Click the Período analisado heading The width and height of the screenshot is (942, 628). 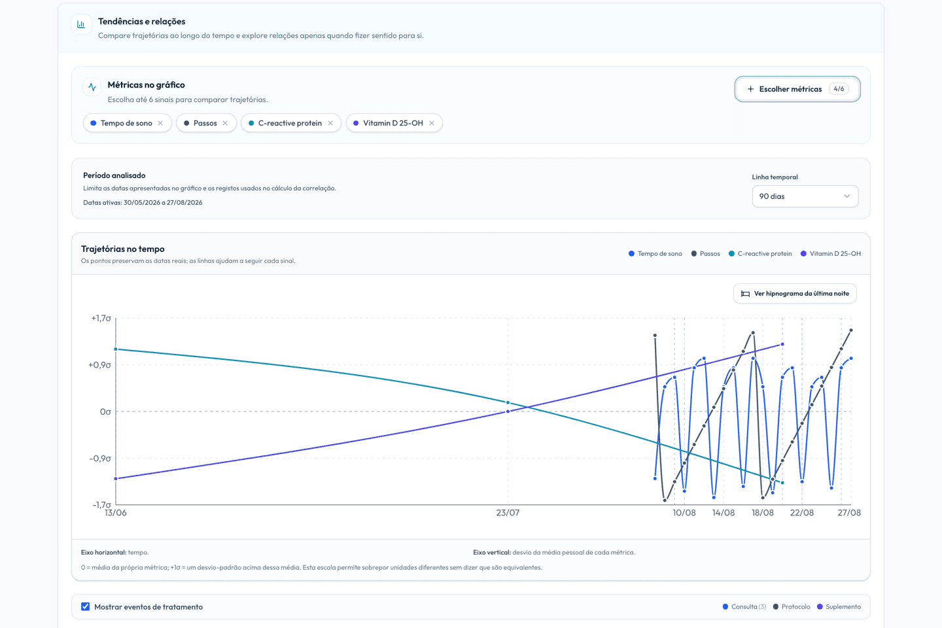(114, 175)
